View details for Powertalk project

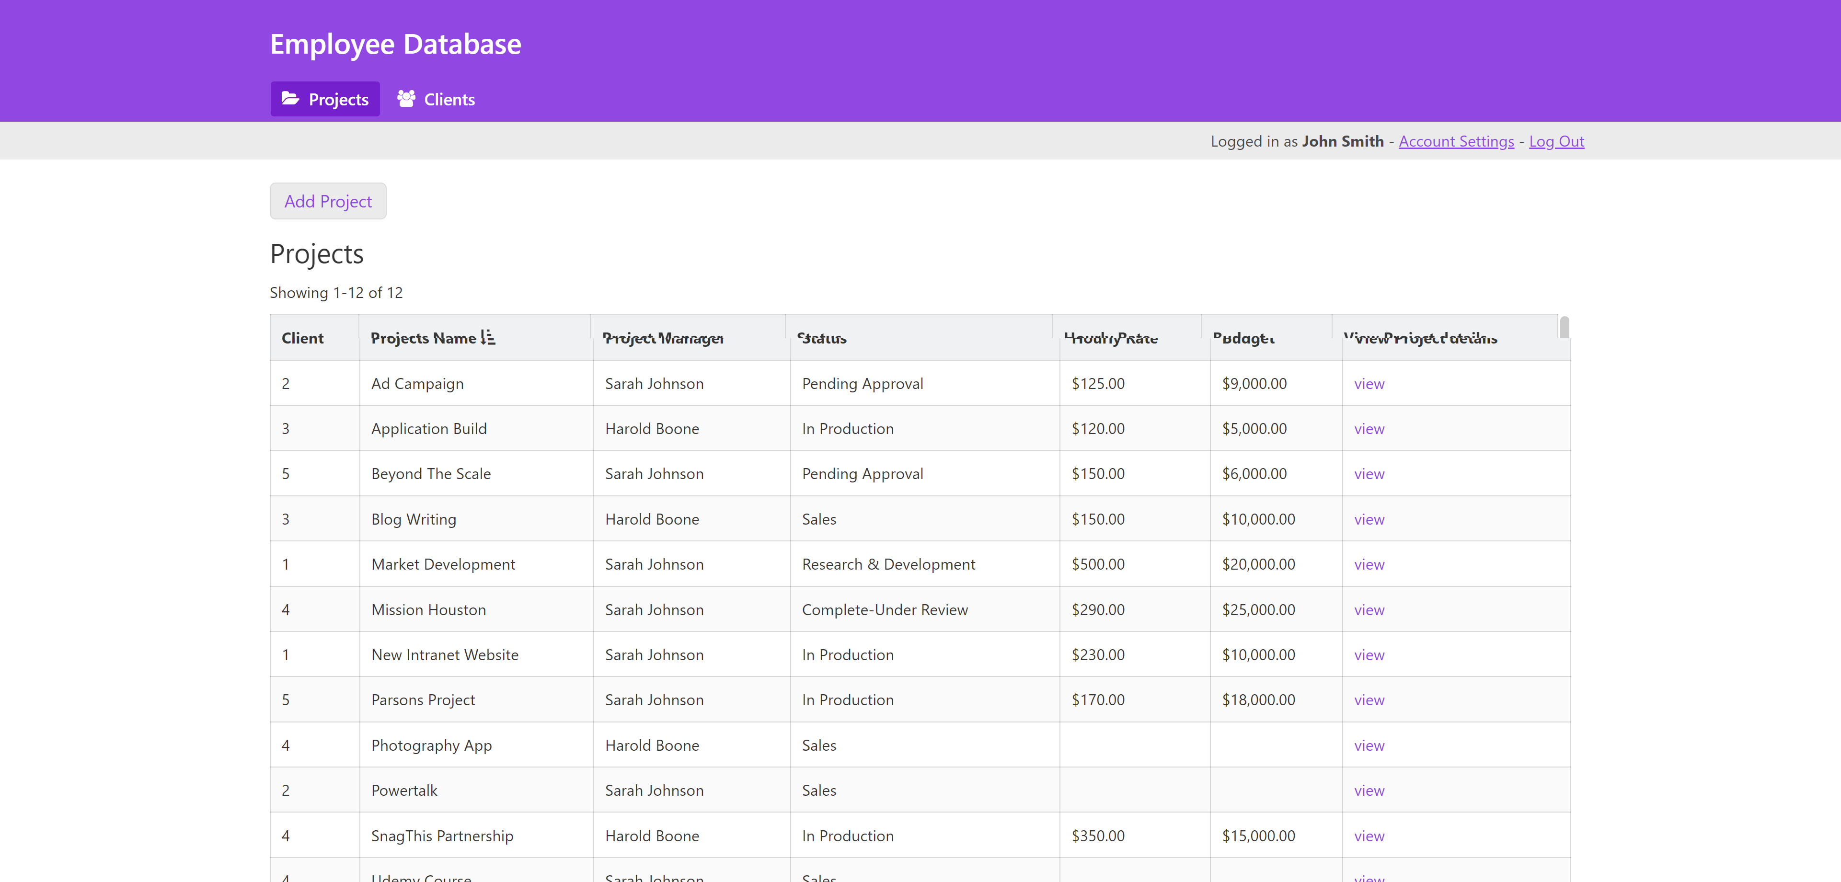(x=1369, y=790)
